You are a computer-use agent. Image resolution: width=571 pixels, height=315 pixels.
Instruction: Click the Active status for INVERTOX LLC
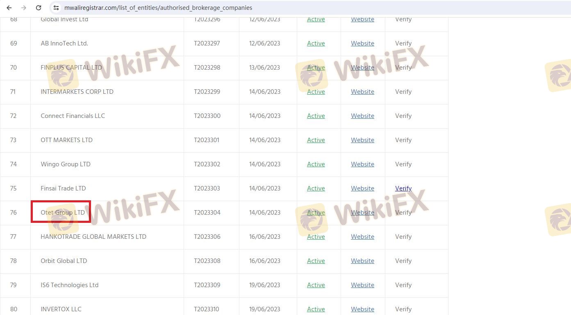316,309
